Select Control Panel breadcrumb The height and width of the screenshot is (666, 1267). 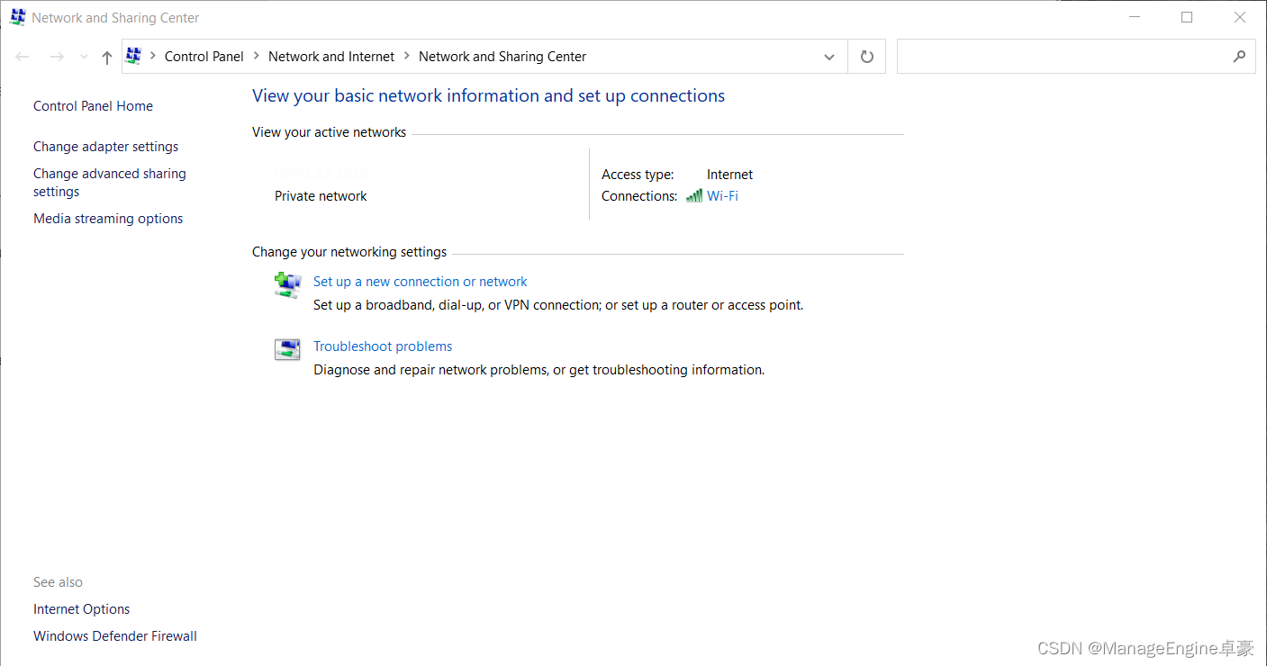pyautogui.click(x=204, y=56)
